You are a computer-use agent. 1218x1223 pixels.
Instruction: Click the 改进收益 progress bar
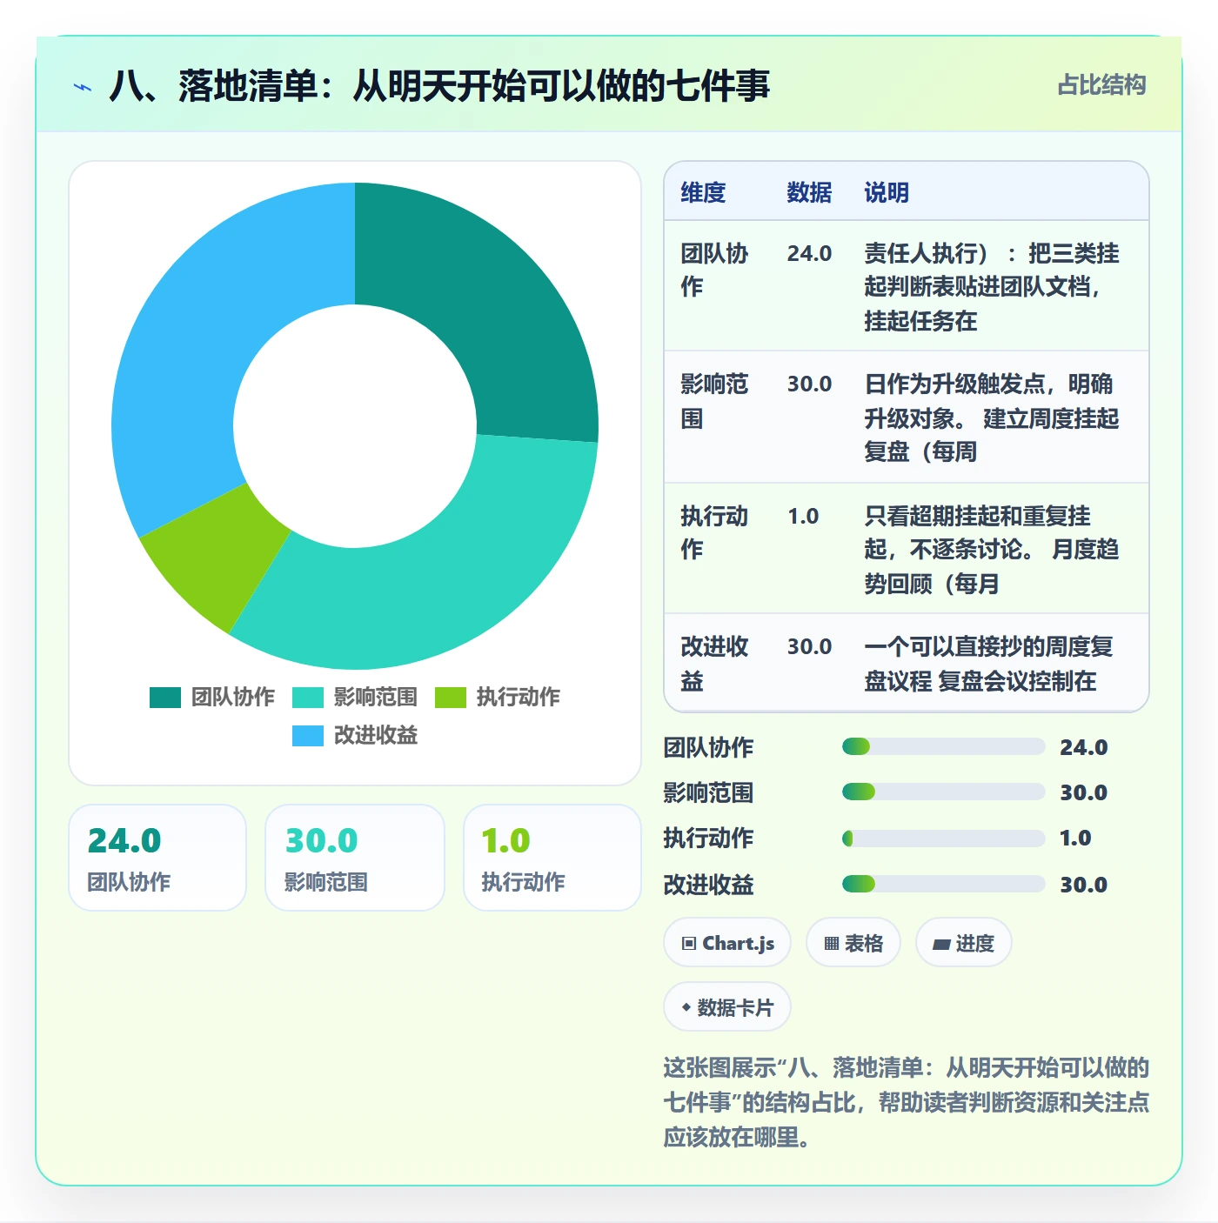pyautogui.click(x=943, y=884)
